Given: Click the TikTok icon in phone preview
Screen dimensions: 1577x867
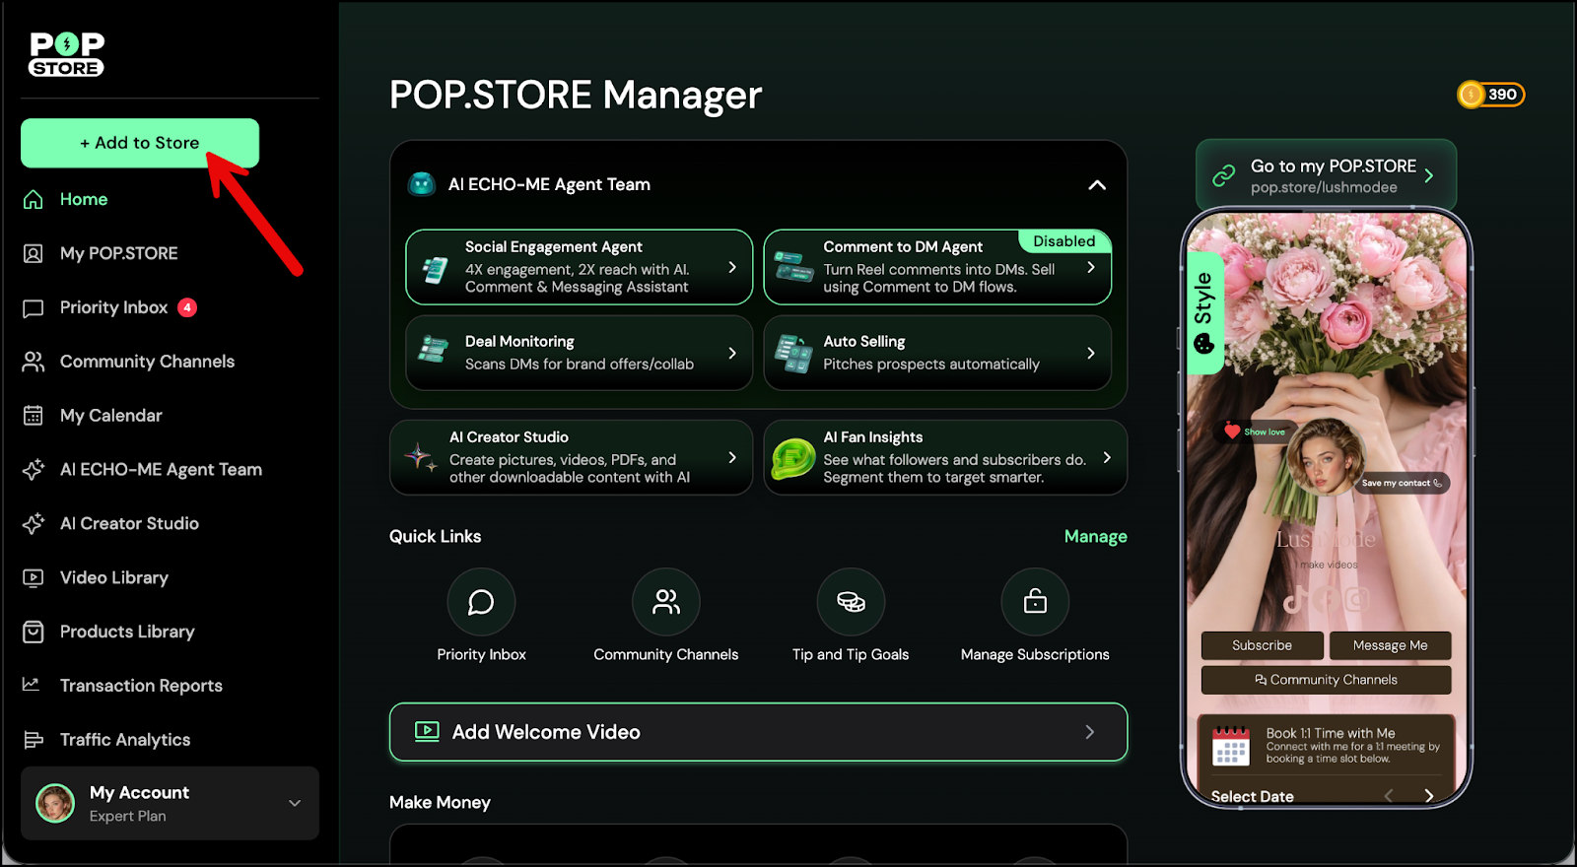Looking at the screenshot, I should click(1295, 599).
